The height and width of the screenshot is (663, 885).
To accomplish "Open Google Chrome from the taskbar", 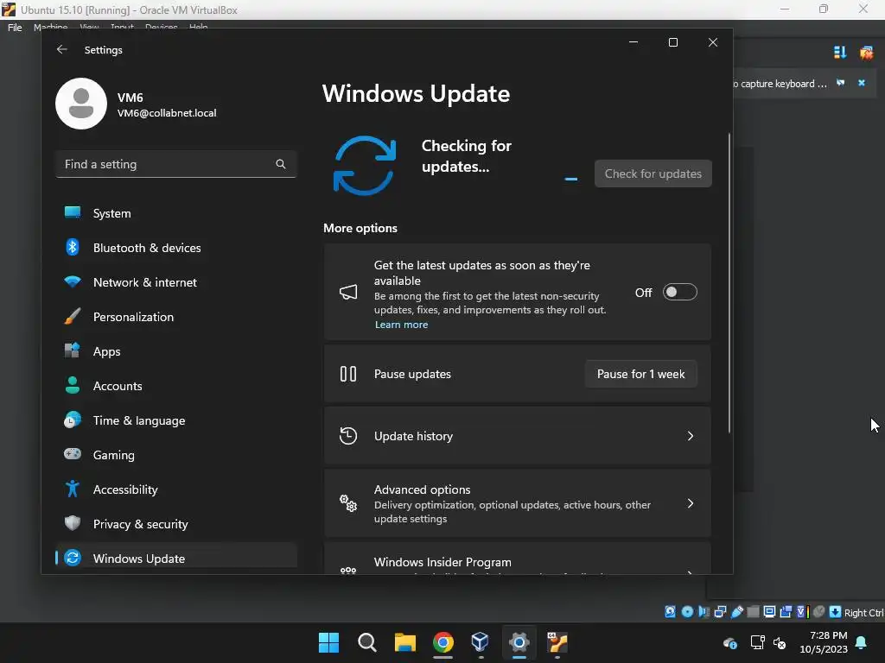I will pos(443,642).
